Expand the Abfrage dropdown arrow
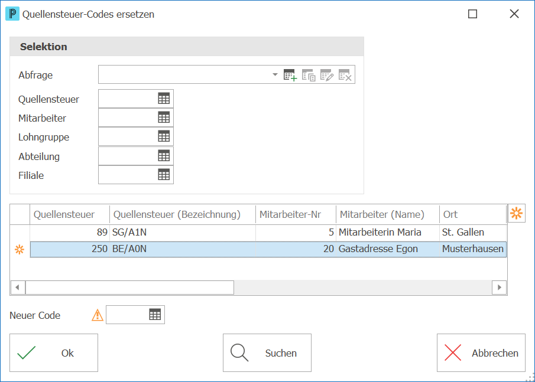This screenshot has width=535, height=382. (x=275, y=74)
